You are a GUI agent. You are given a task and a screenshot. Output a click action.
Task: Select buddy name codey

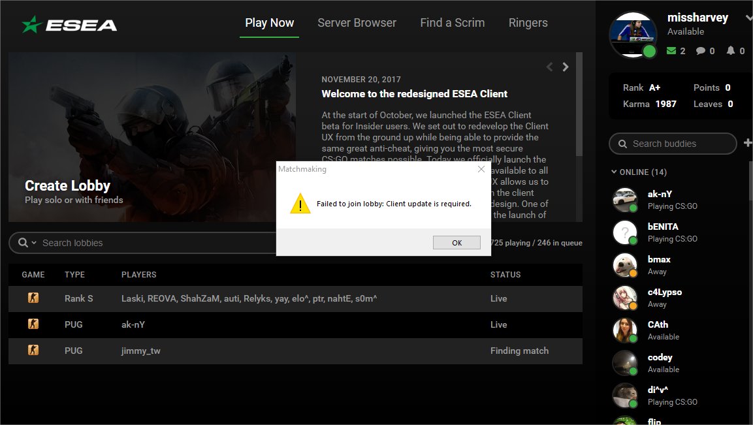(660, 357)
